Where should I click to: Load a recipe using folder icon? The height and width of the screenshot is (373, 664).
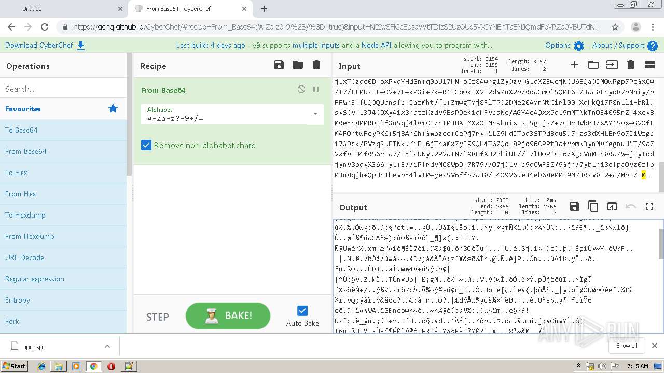(x=298, y=65)
